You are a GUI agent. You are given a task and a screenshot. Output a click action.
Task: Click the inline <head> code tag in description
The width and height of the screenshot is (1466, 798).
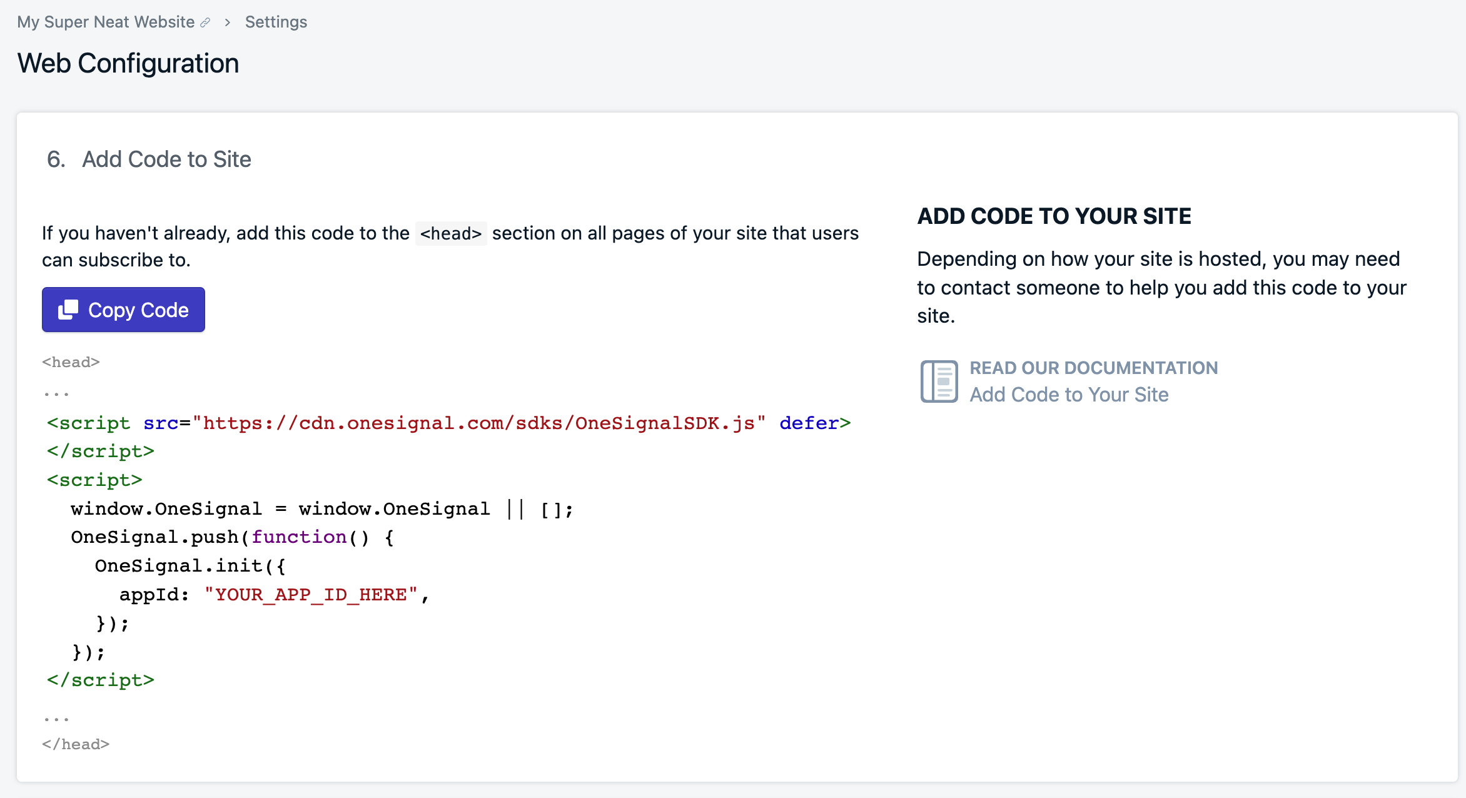point(450,233)
